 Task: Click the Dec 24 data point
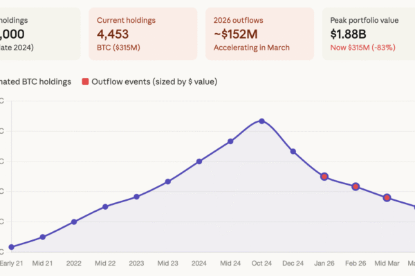pyautogui.click(x=293, y=151)
